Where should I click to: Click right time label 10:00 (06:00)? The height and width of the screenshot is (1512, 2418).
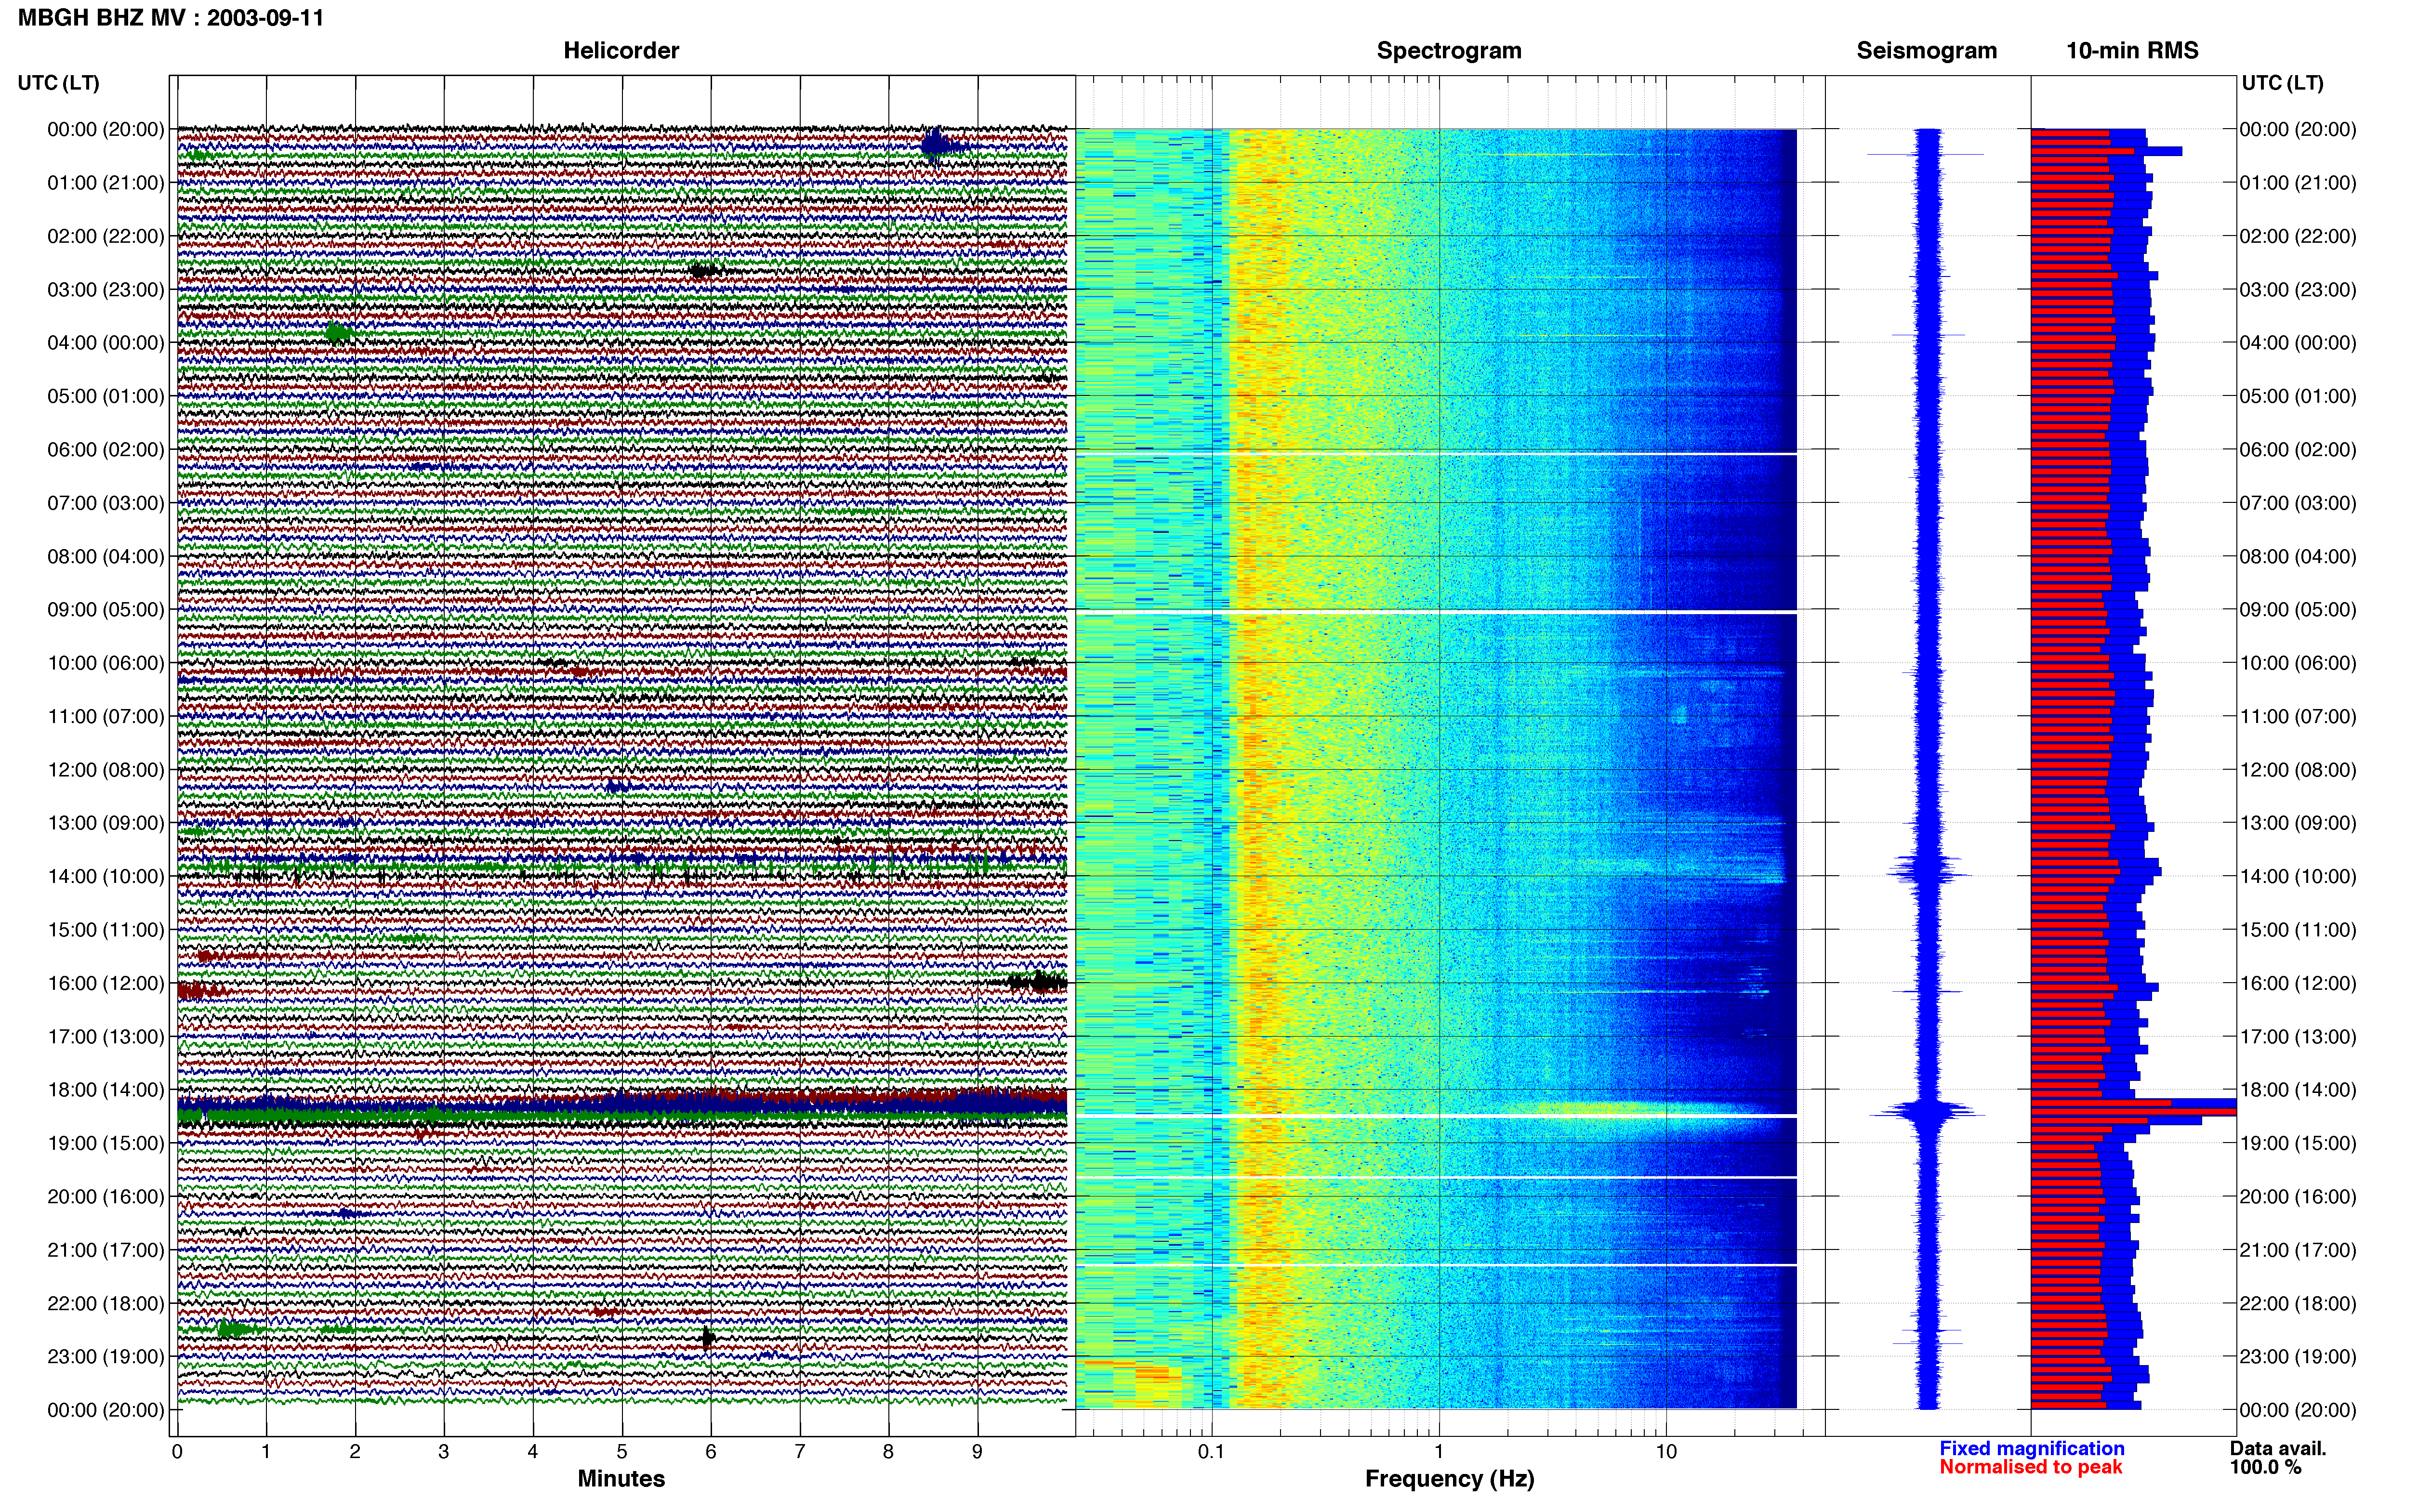point(2298,663)
